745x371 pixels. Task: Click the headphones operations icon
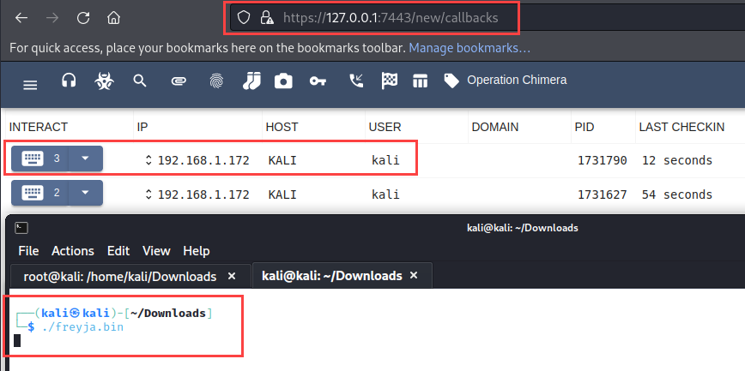[x=70, y=81]
